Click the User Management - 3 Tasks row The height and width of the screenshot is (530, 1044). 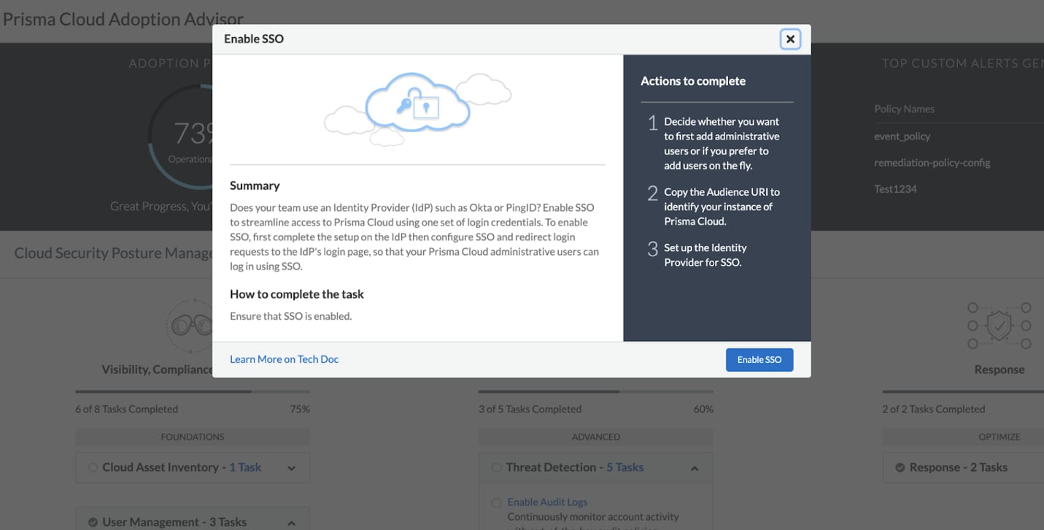[x=193, y=521]
